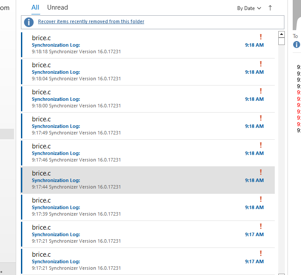
Task: Click importance marker on 9:17:39 message
Action: click(x=261, y=199)
